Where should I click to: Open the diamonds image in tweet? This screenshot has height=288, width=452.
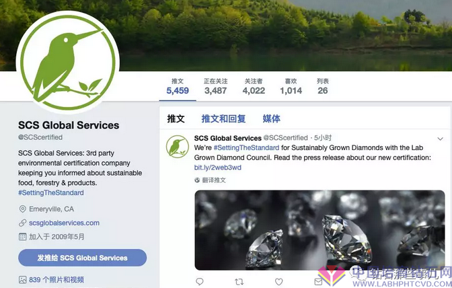[319, 230]
